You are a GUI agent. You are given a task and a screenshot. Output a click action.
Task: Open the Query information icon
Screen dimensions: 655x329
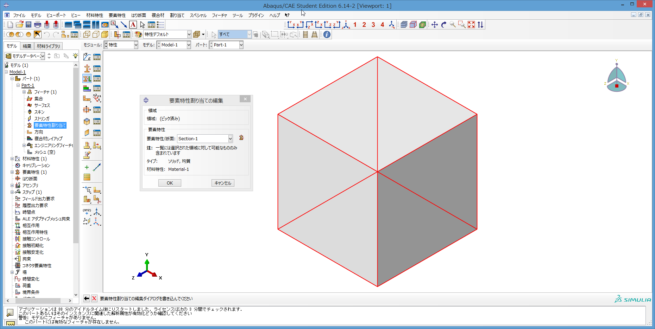(x=327, y=34)
